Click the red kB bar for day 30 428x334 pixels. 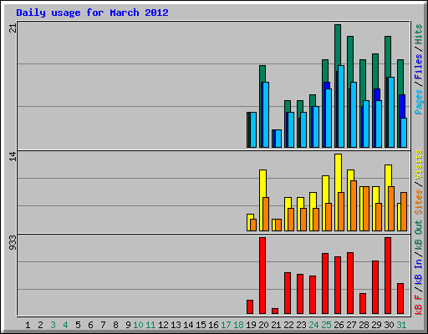(388, 276)
